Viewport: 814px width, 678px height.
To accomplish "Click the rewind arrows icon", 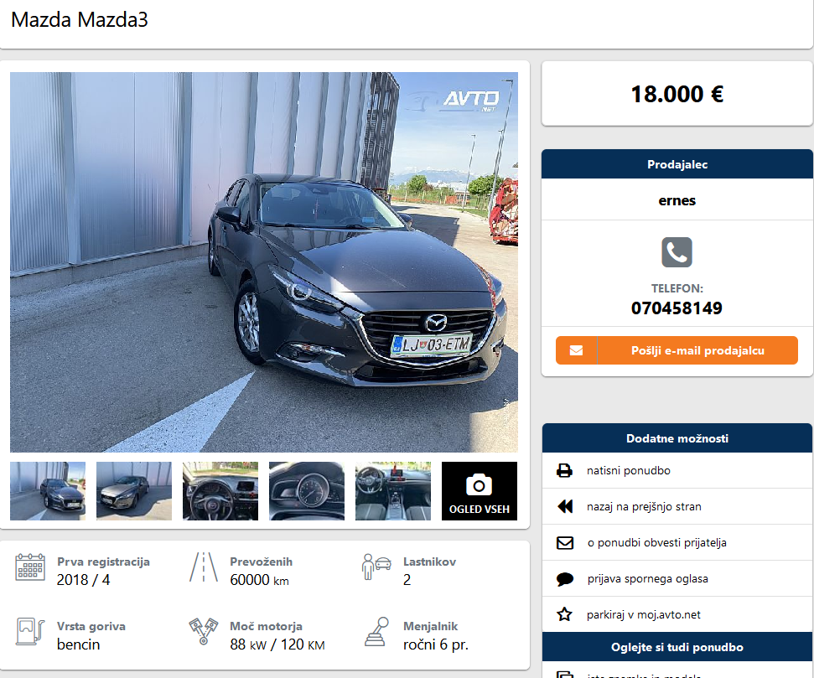I will [x=565, y=506].
